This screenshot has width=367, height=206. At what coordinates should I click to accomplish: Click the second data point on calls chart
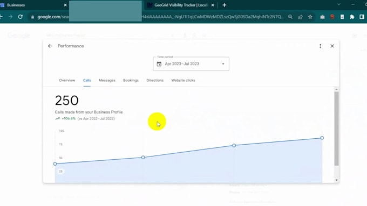click(x=143, y=158)
